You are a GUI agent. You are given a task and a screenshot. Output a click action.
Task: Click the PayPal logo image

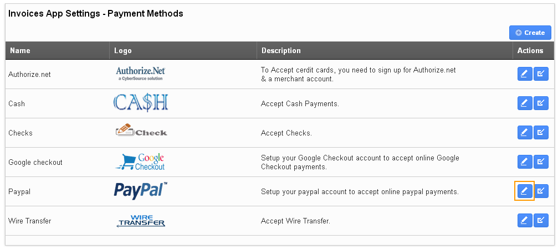pos(141,191)
